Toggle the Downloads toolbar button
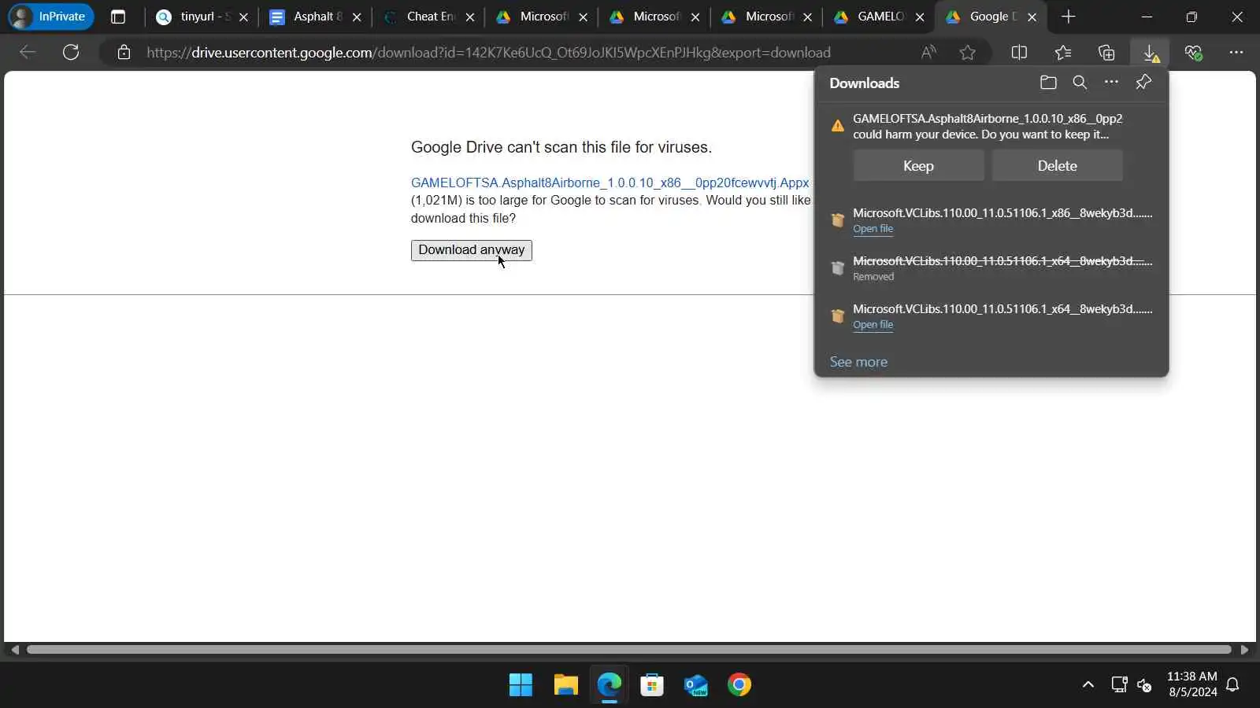The height and width of the screenshot is (708, 1260). point(1151,53)
